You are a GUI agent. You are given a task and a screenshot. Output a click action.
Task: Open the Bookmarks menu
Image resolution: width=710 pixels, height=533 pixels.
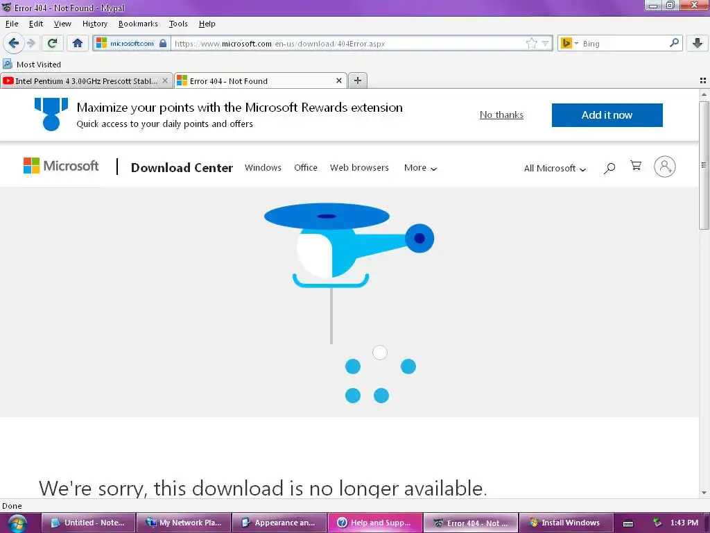click(138, 24)
